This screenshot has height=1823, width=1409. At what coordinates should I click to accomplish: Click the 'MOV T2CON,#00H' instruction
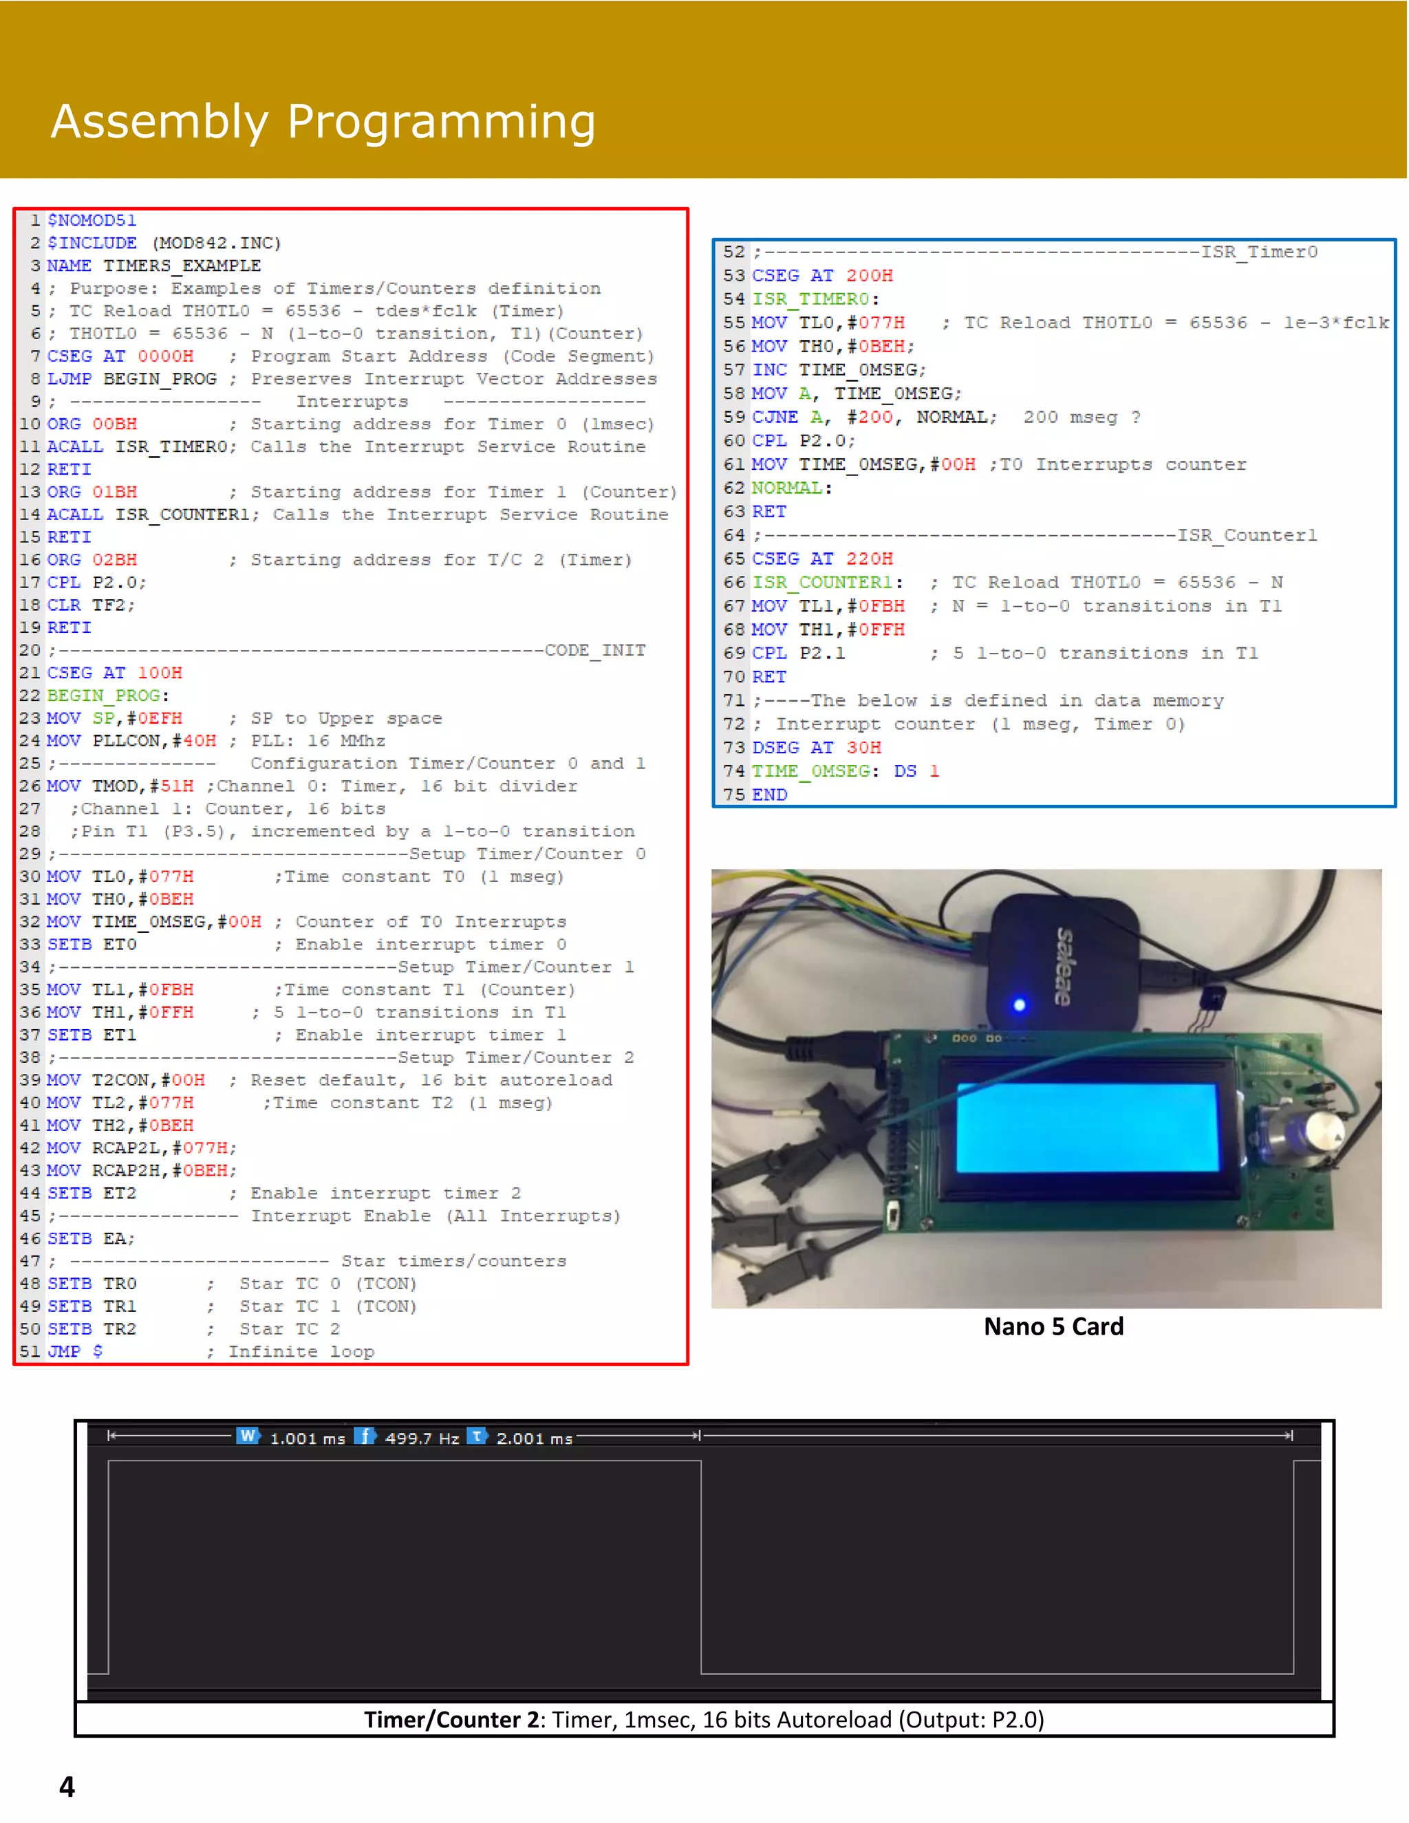125,1080
